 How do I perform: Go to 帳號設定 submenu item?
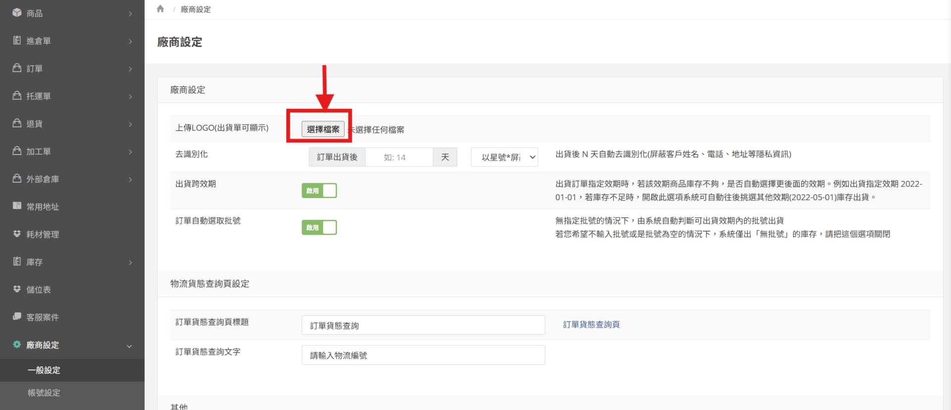44,393
